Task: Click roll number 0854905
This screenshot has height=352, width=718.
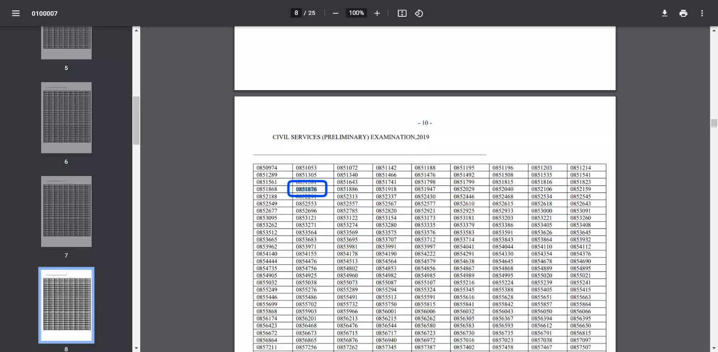Action: 267,275
